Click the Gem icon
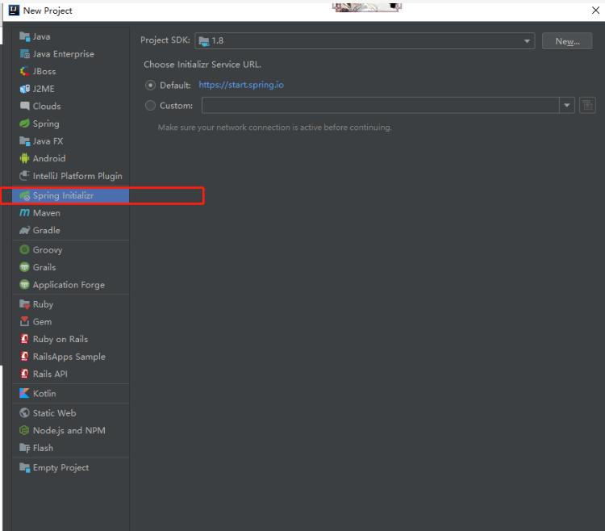The height and width of the screenshot is (531, 605). tap(25, 321)
